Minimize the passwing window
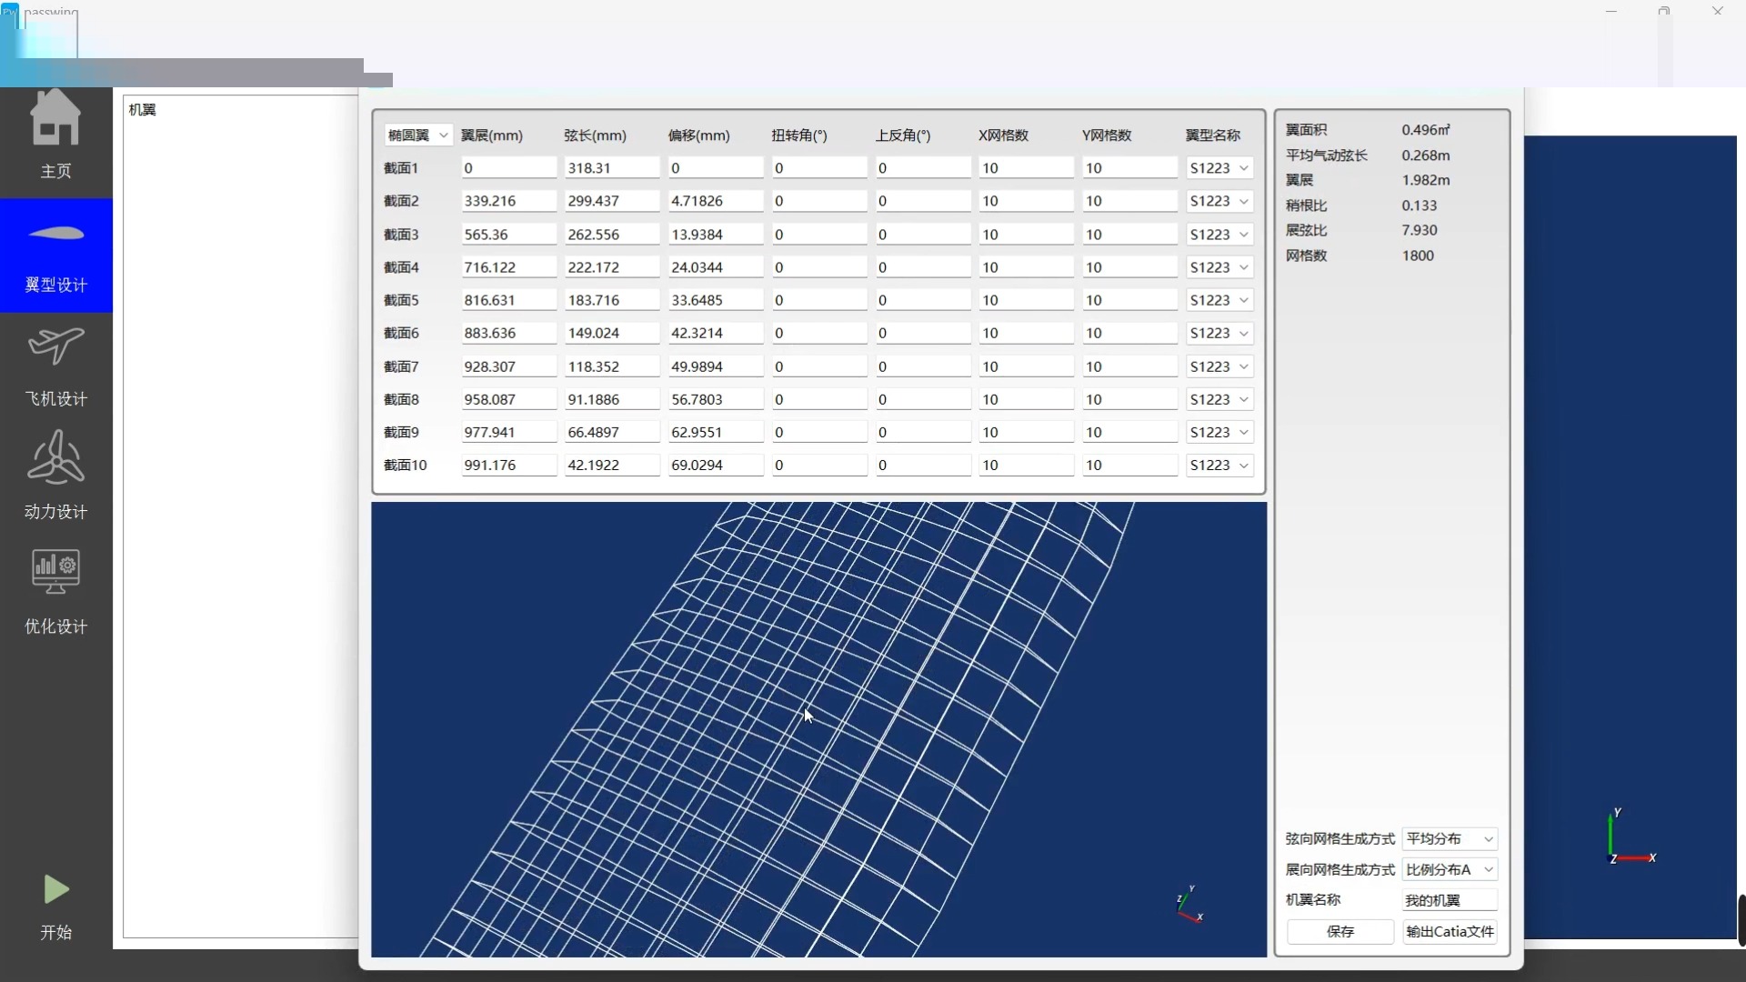 tap(1611, 11)
